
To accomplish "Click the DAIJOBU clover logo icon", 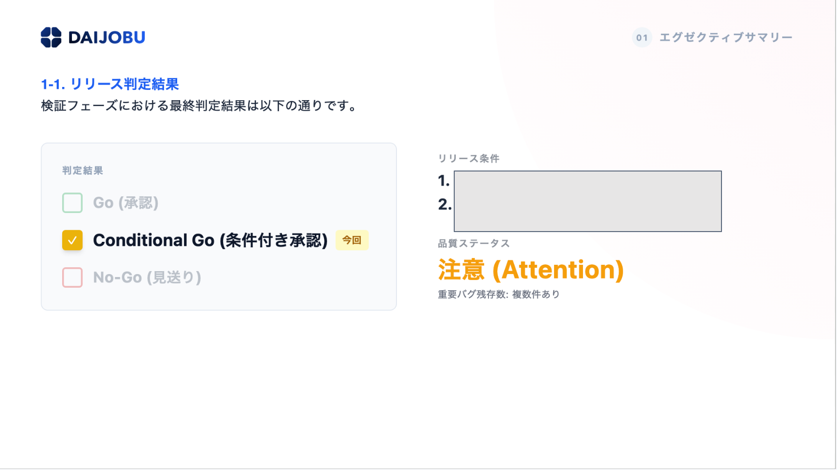I will pos(51,38).
